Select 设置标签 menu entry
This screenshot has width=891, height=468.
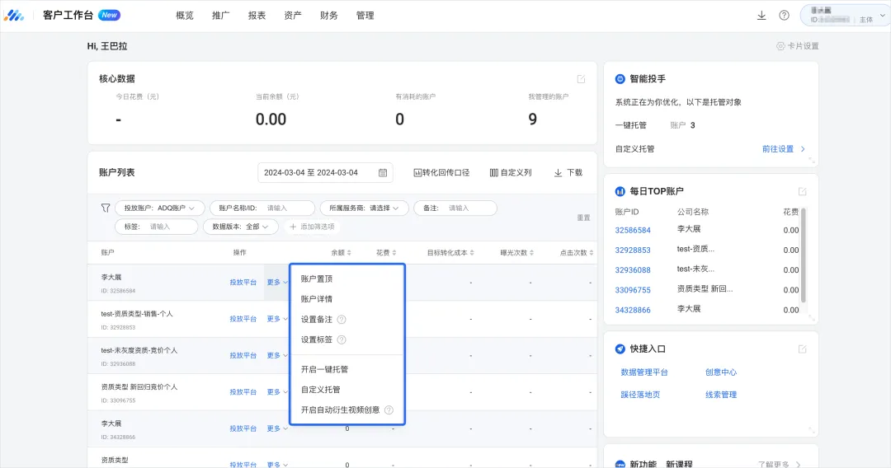click(x=317, y=339)
